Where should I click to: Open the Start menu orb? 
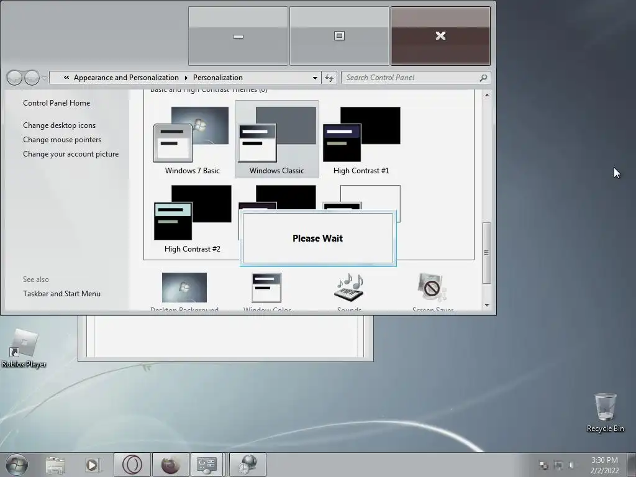pos(17,465)
